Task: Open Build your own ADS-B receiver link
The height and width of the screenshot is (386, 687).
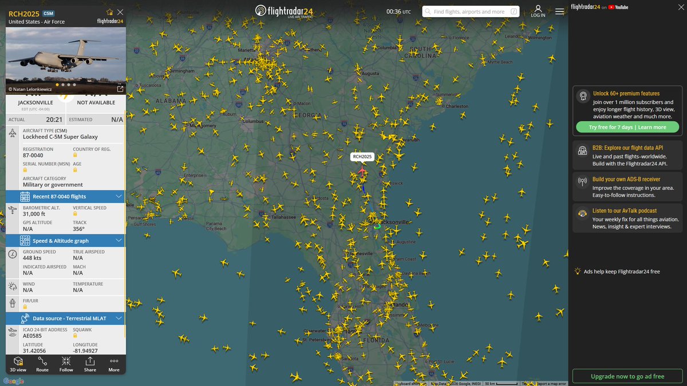Action: pyautogui.click(x=628, y=187)
